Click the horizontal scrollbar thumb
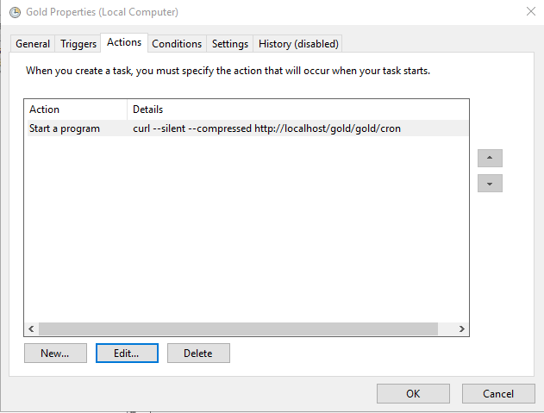This screenshot has width=544, height=413. coord(238,329)
